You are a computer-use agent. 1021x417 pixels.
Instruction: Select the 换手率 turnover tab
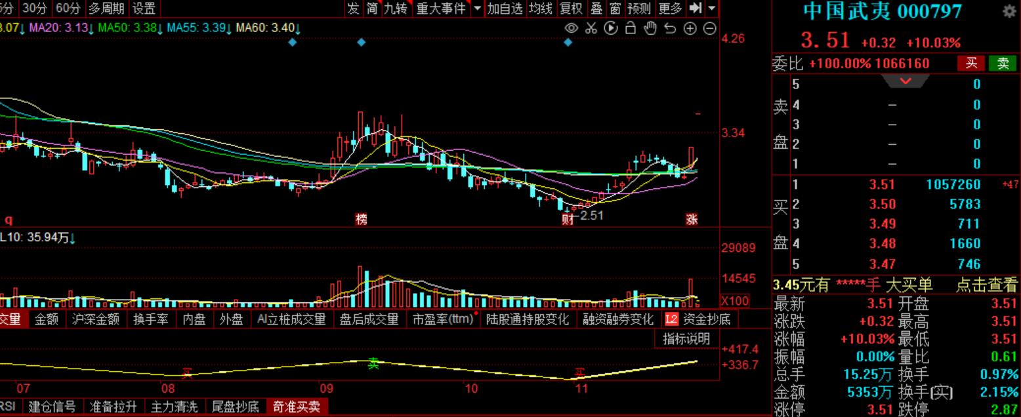(151, 319)
